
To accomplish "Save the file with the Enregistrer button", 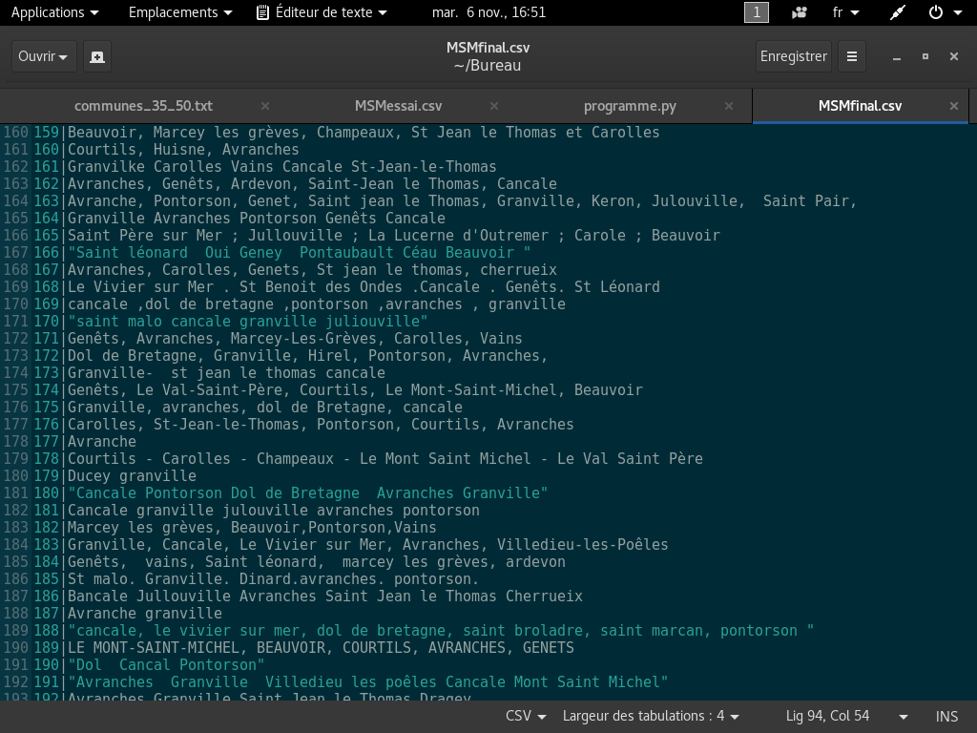I will coord(793,56).
